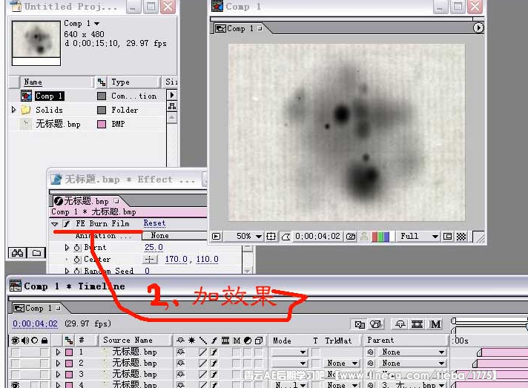Viewport: 528px width, 388px height.
Task: Click the Center crosshair point picker
Action: (150, 260)
